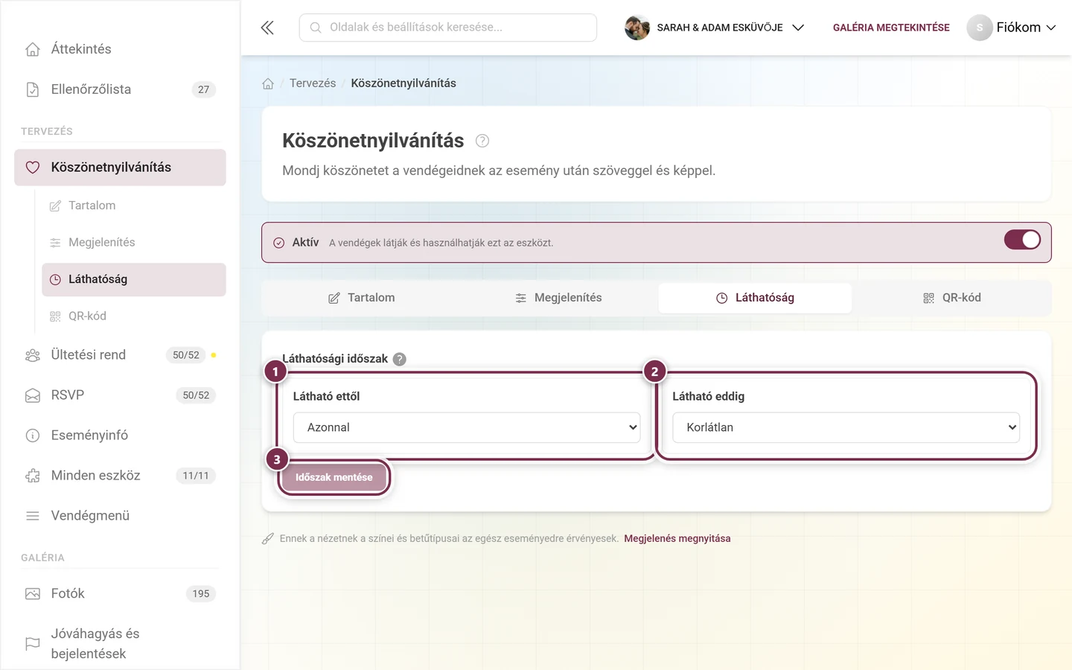Switch to the QR-kód tab

click(x=951, y=298)
